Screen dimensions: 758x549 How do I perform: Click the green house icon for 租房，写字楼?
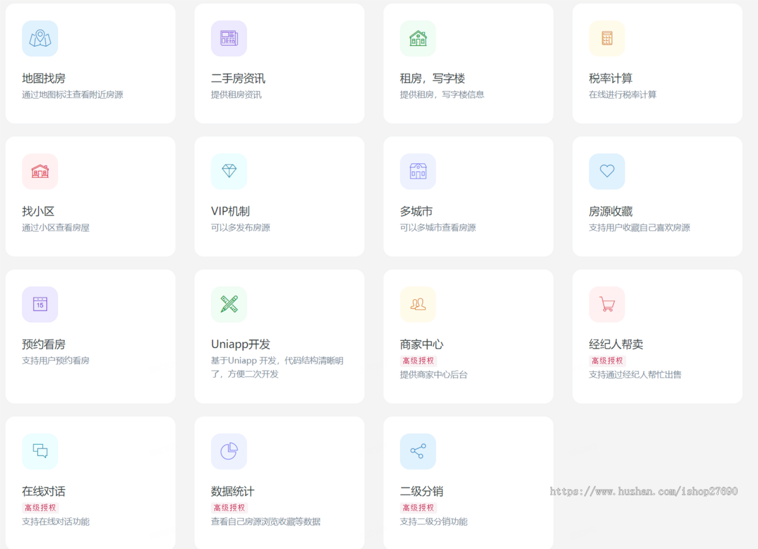[x=418, y=39]
